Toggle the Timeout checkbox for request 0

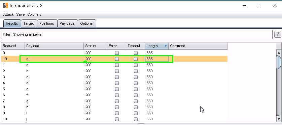(136, 53)
